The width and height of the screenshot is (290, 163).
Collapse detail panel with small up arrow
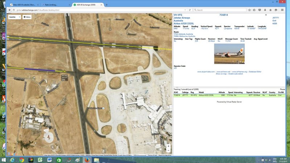pyautogui.click(x=266, y=14)
